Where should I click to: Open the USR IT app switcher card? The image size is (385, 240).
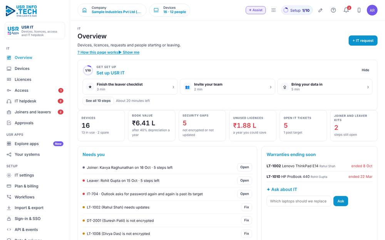click(35, 31)
